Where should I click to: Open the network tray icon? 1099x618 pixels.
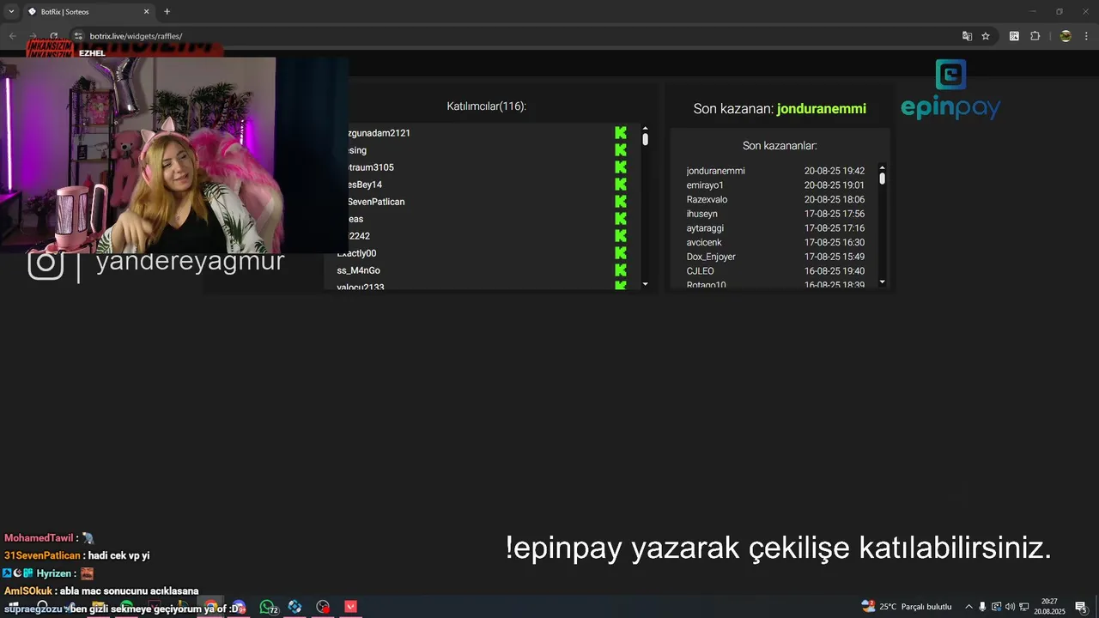click(x=1023, y=607)
